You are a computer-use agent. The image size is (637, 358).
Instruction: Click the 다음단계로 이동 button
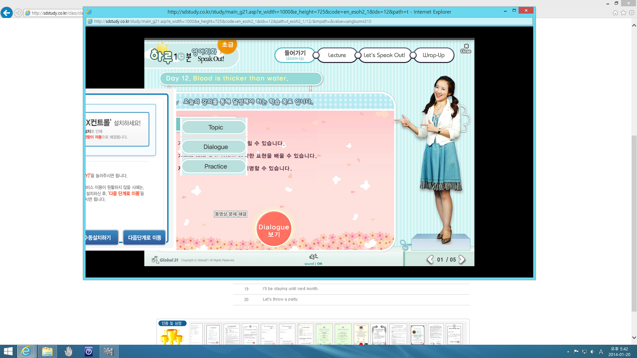(x=144, y=238)
